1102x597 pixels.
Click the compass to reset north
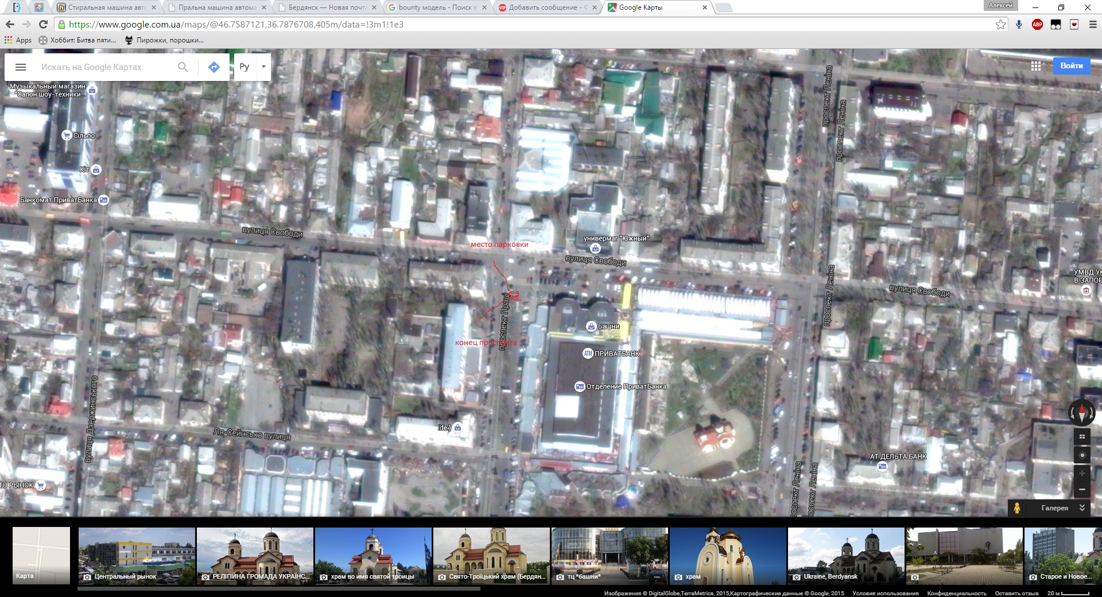1081,413
